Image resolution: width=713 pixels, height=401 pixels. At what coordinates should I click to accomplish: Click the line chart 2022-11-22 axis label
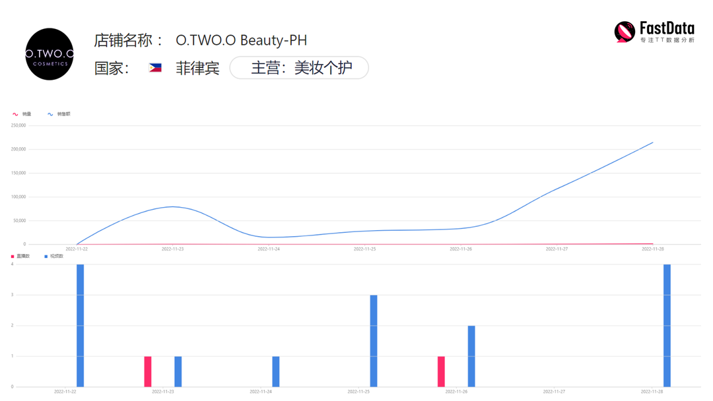(77, 249)
